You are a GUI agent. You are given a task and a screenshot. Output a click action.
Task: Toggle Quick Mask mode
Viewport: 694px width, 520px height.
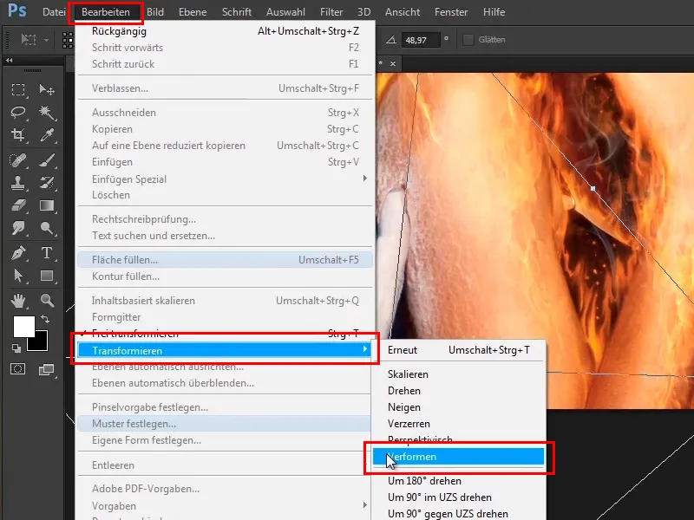click(18, 369)
